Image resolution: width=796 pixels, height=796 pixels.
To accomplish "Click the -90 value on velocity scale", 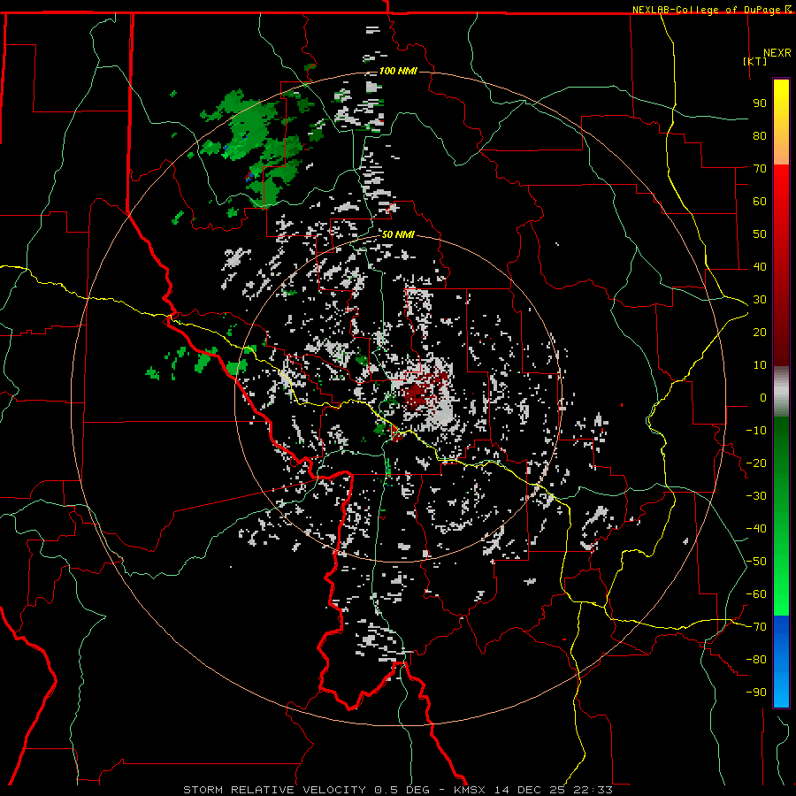I will [756, 693].
